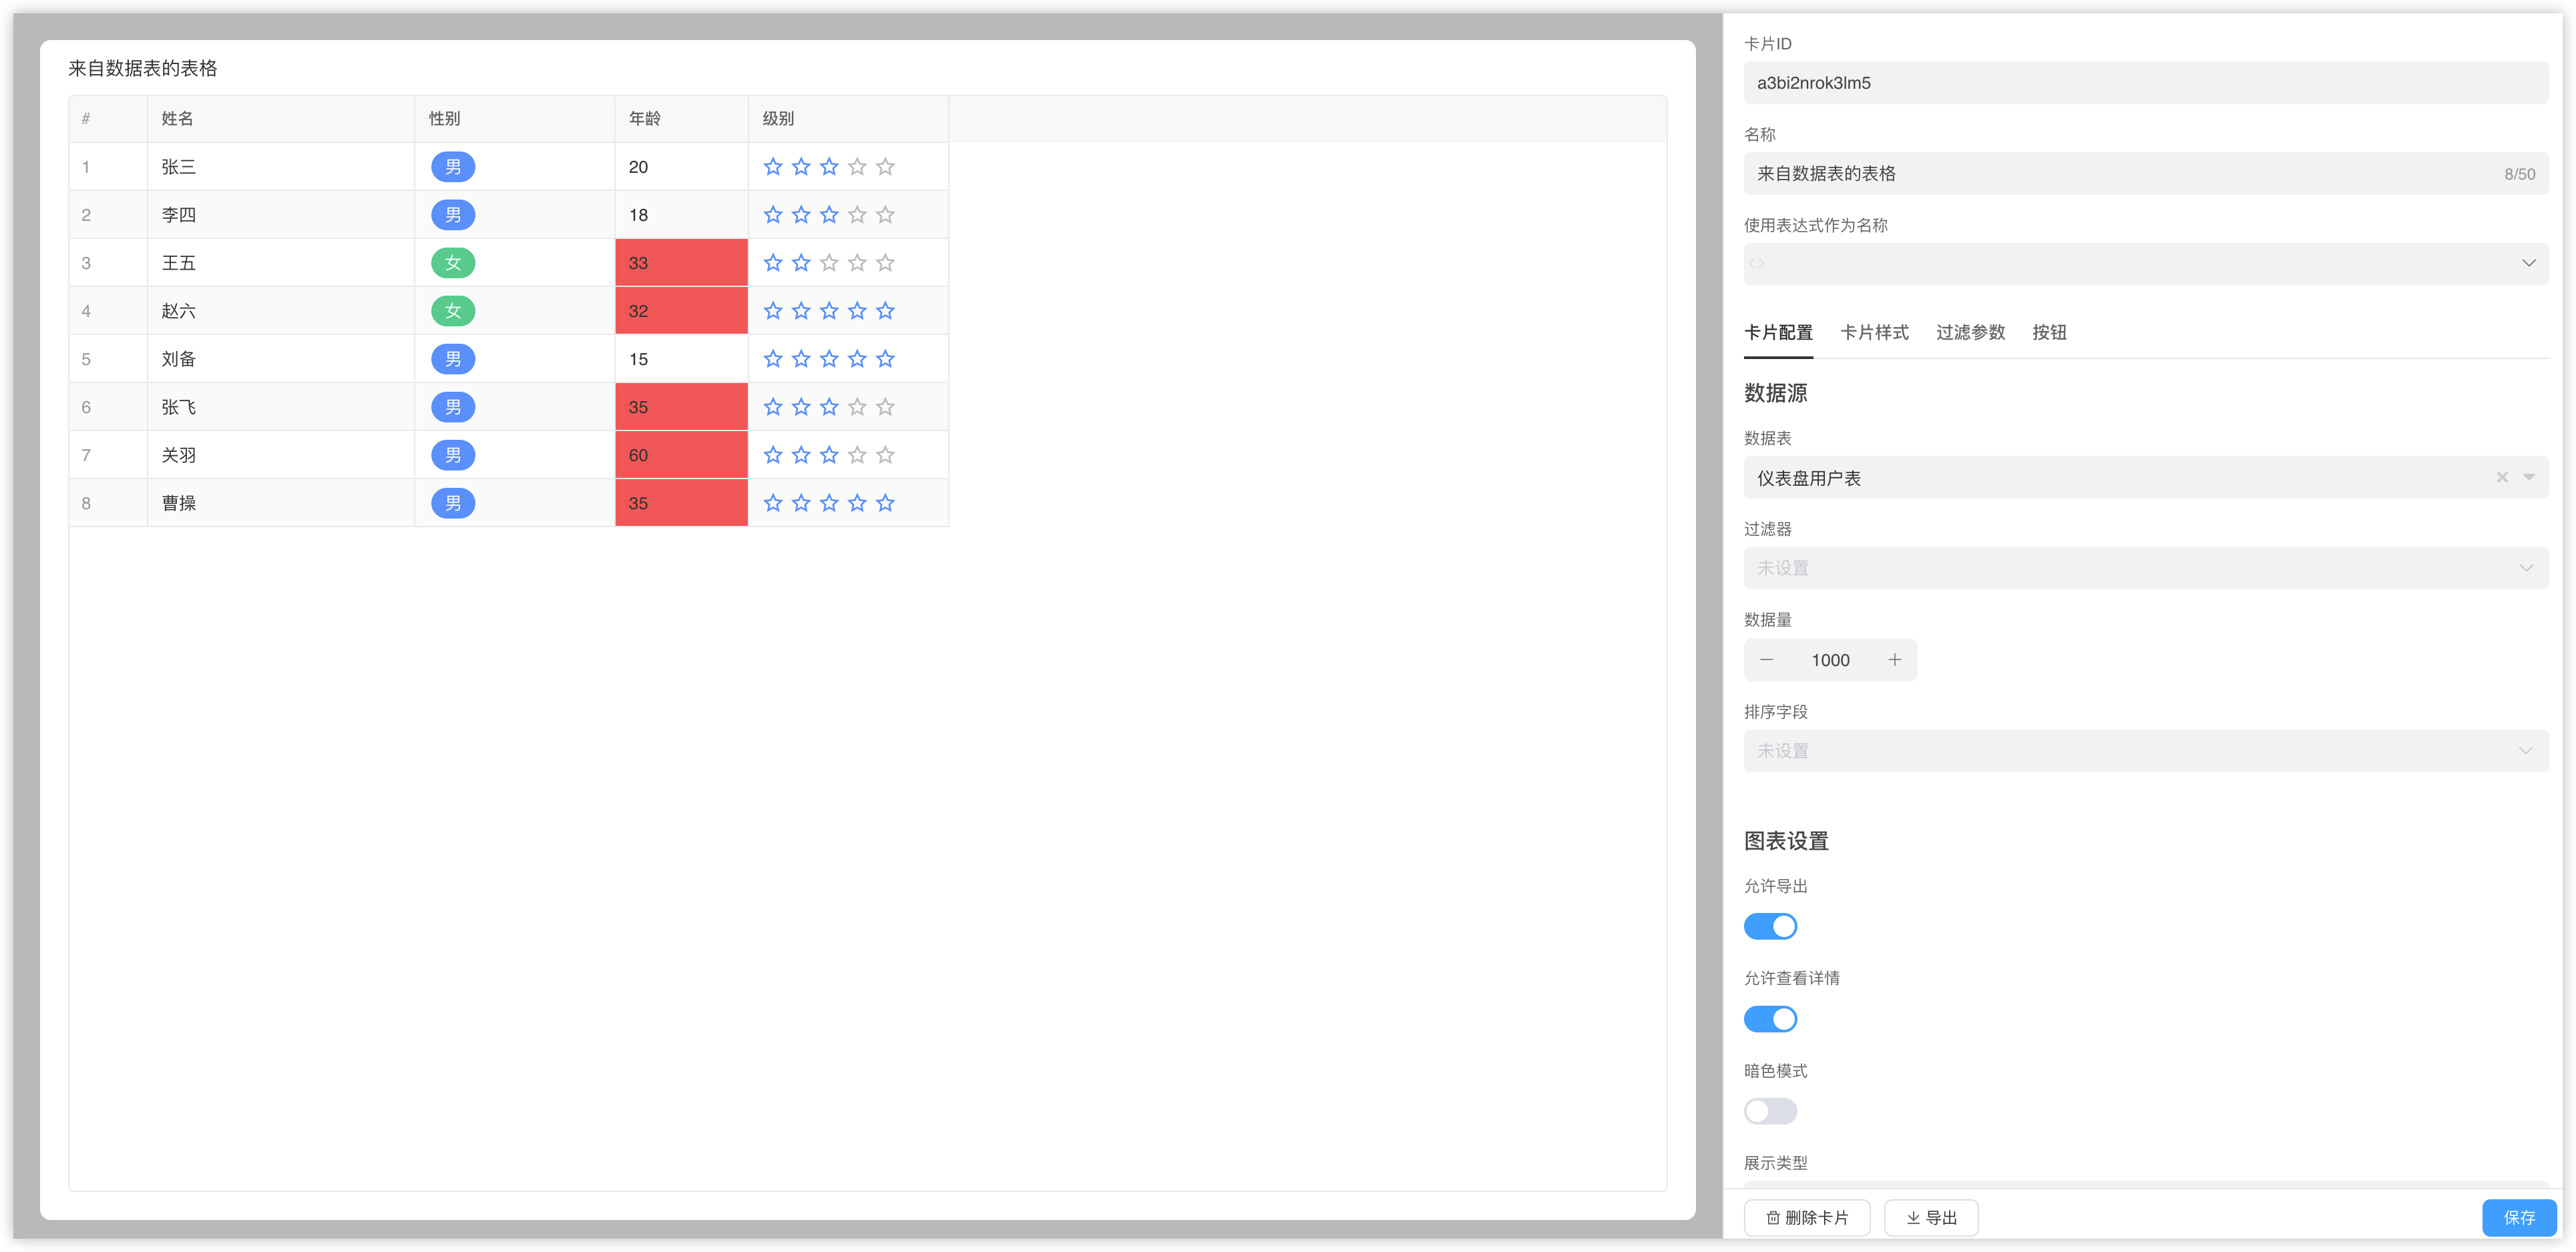Click the minus icon beside 1000
Image resolution: width=2576 pixels, height=1252 pixels.
[x=1767, y=659]
